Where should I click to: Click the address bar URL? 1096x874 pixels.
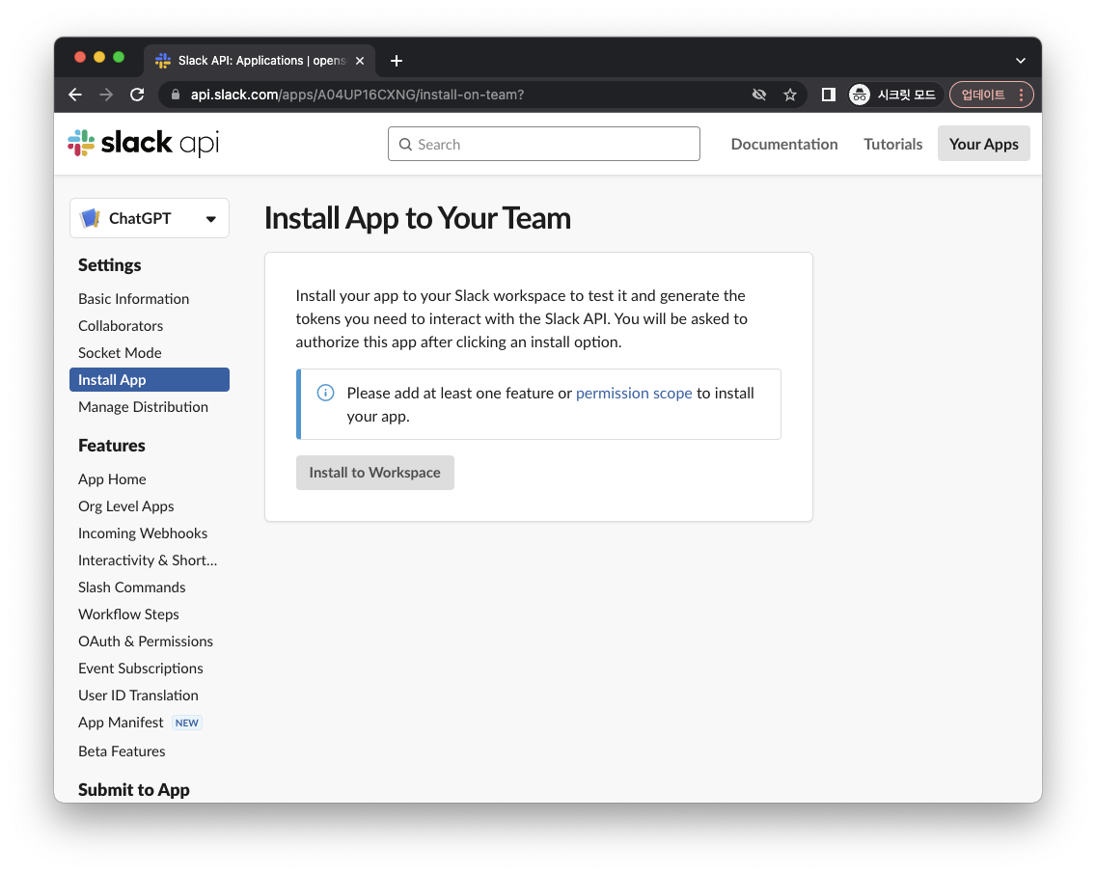point(356,95)
